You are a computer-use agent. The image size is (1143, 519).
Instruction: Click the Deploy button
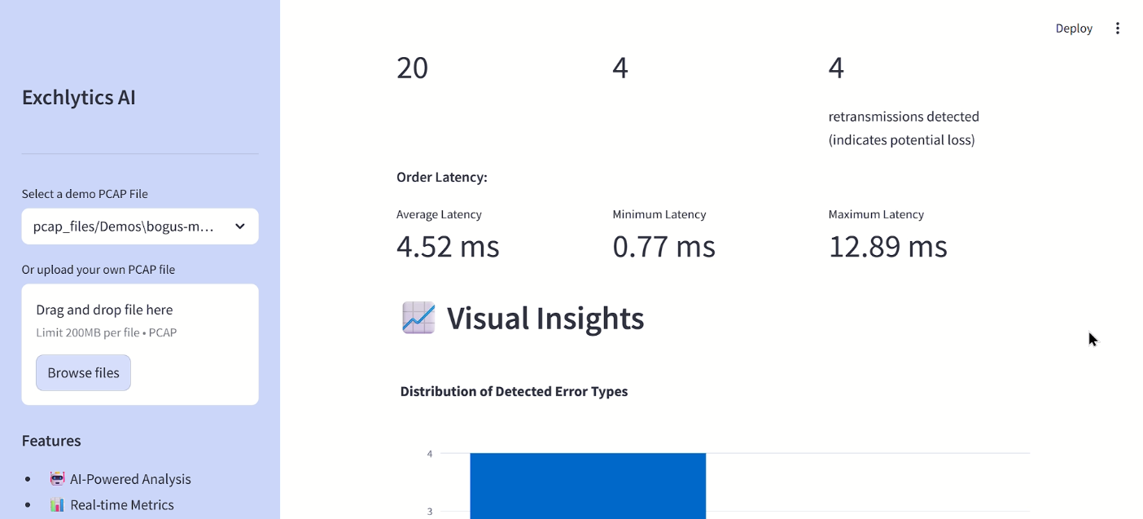coord(1074,29)
